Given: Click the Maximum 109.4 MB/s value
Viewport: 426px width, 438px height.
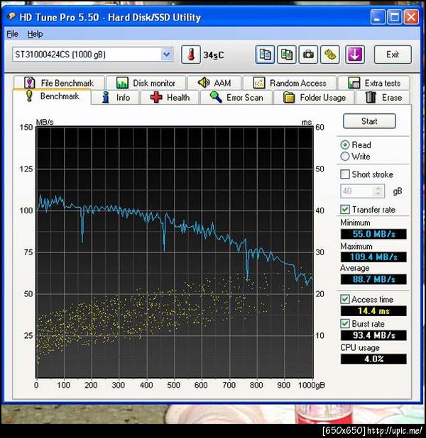Looking at the screenshot, I should [x=373, y=257].
